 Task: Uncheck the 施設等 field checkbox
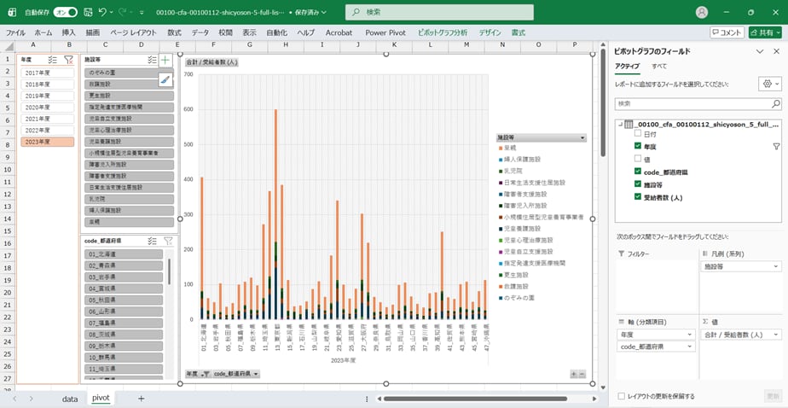(637, 184)
